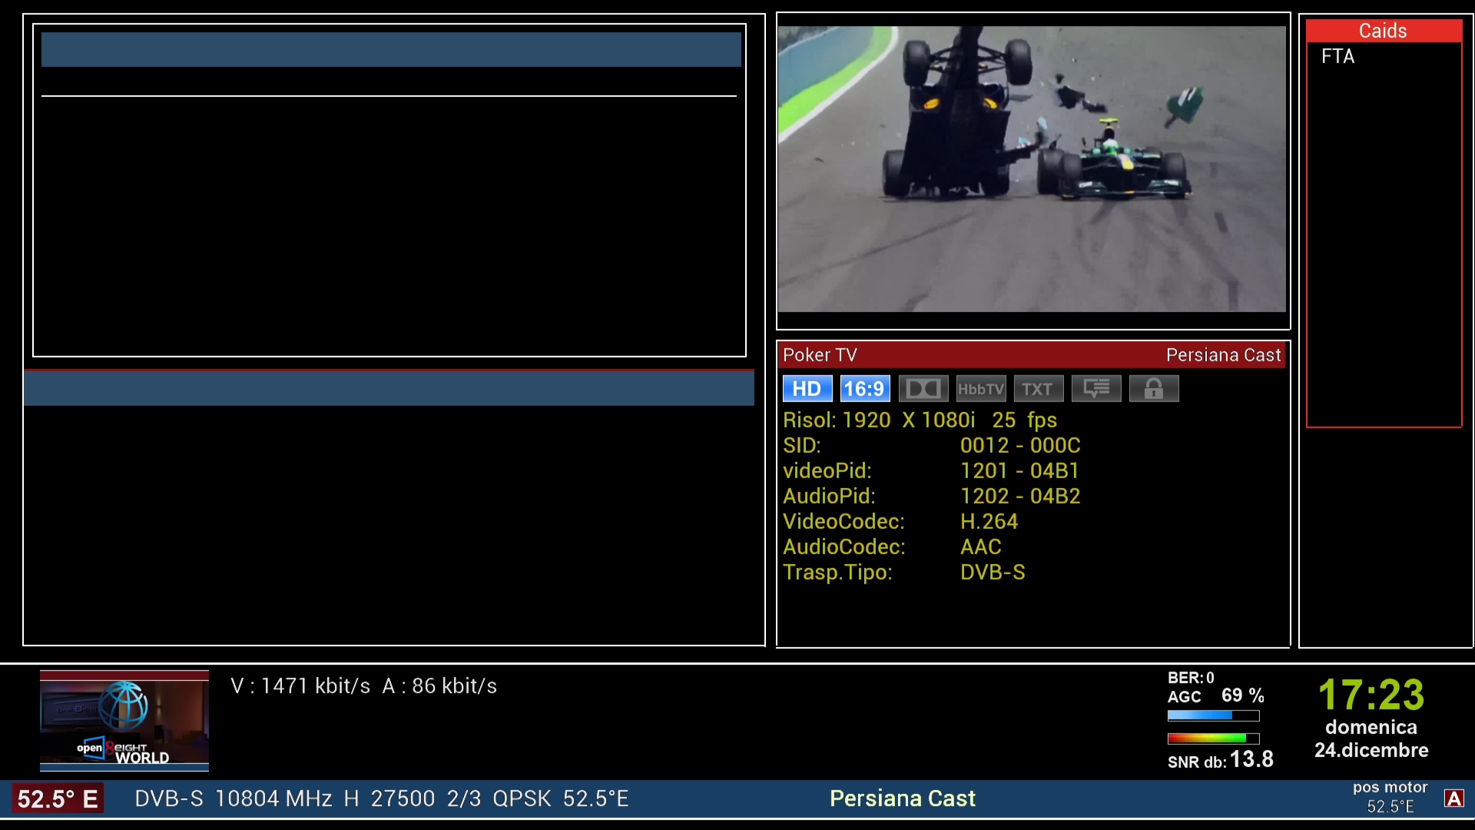The width and height of the screenshot is (1475, 830).
Task: Click the SNR quality color bar
Action: click(x=1213, y=739)
